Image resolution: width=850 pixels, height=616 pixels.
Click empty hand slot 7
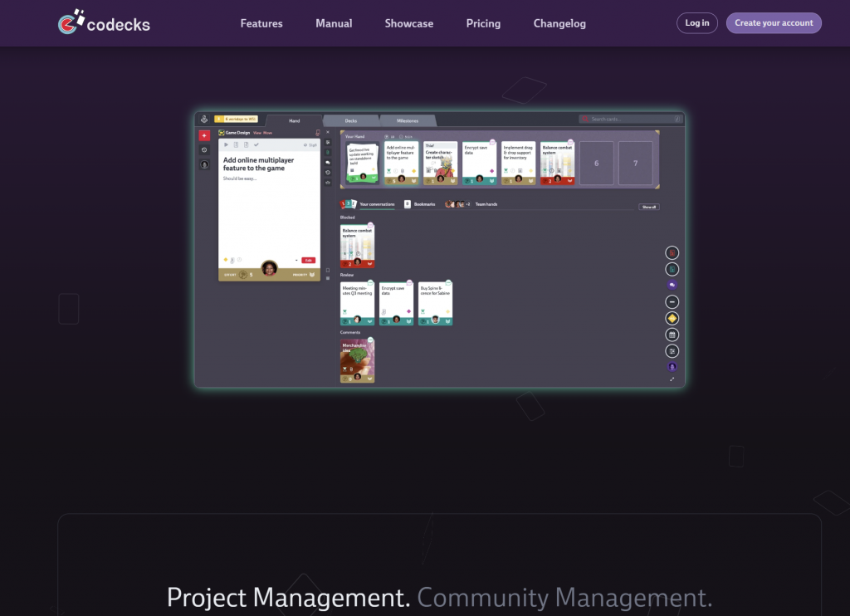(635, 164)
